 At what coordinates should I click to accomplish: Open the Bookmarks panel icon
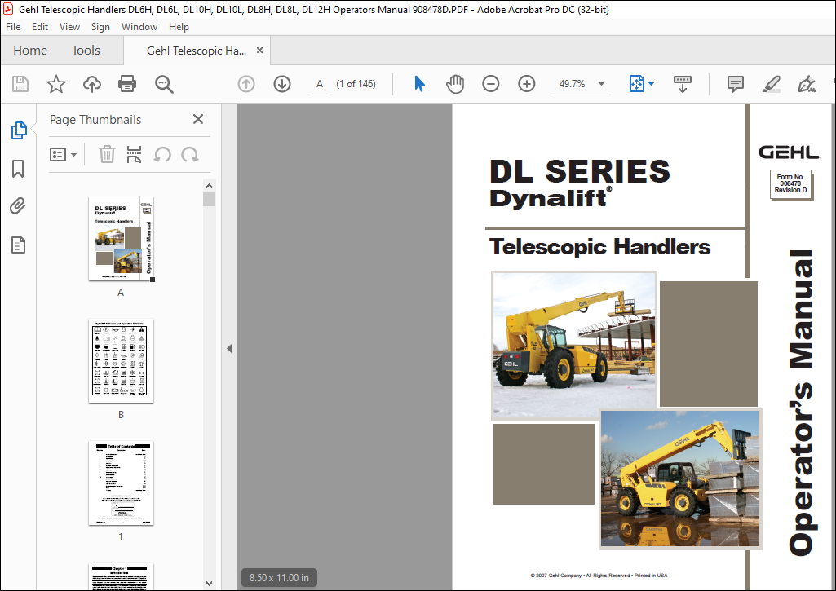18,169
